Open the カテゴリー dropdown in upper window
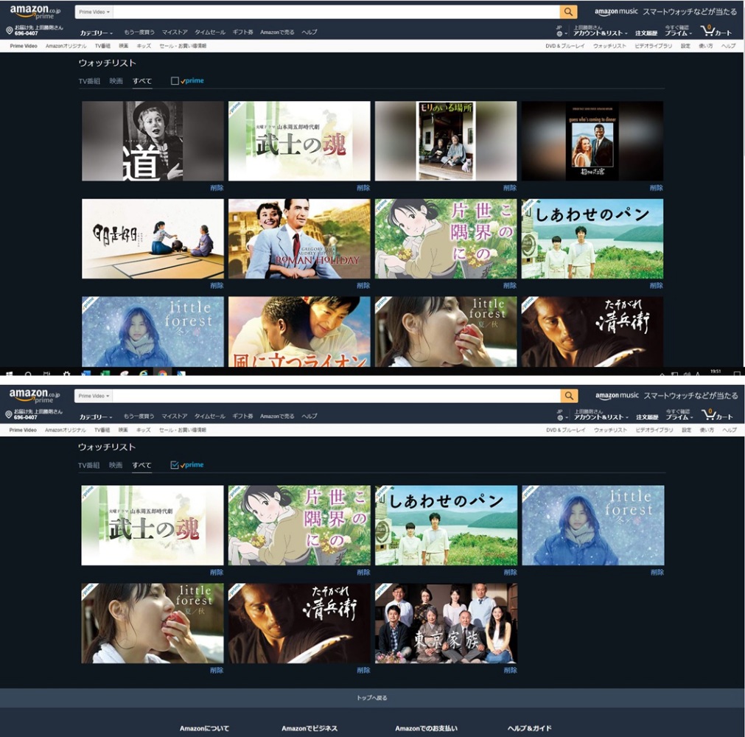745x737 pixels. (97, 32)
